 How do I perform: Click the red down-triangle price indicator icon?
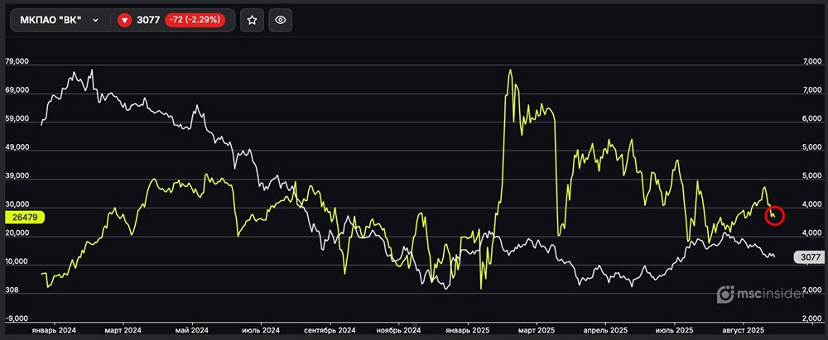click(x=124, y=21)
